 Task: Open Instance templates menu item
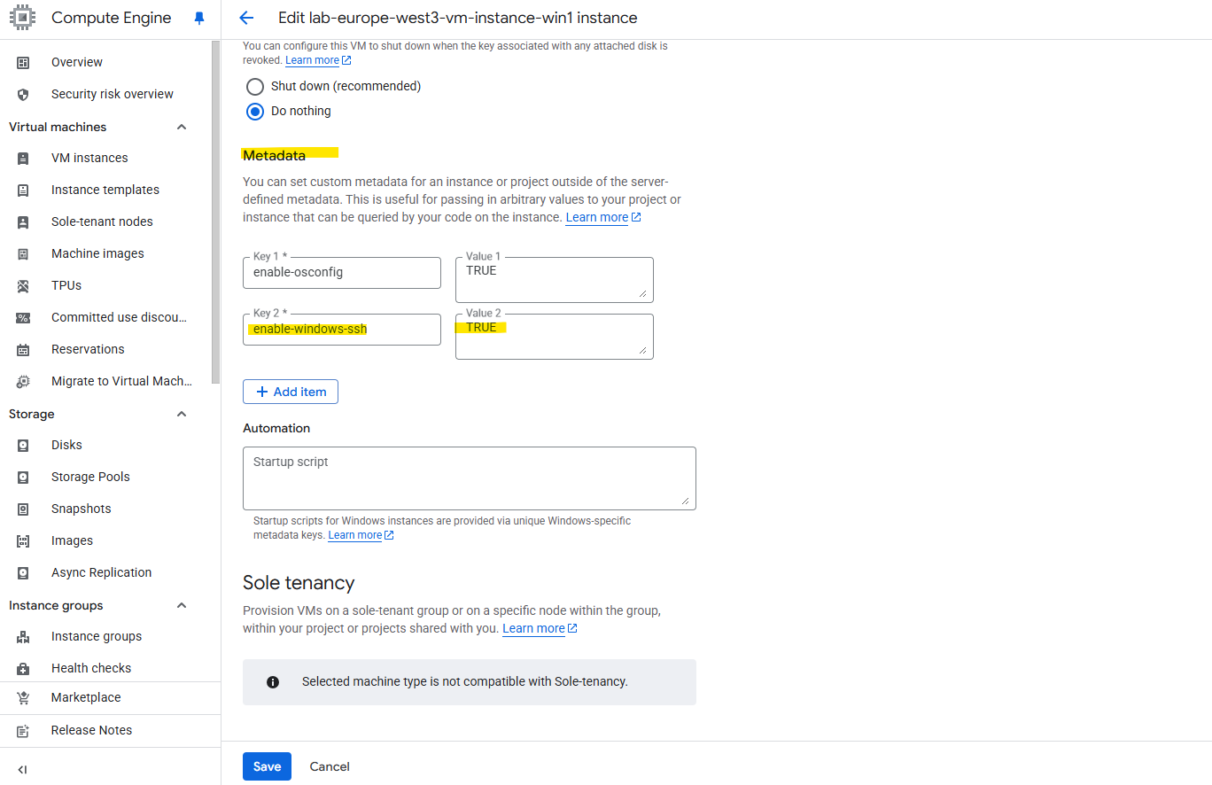(x=105, y=190)
